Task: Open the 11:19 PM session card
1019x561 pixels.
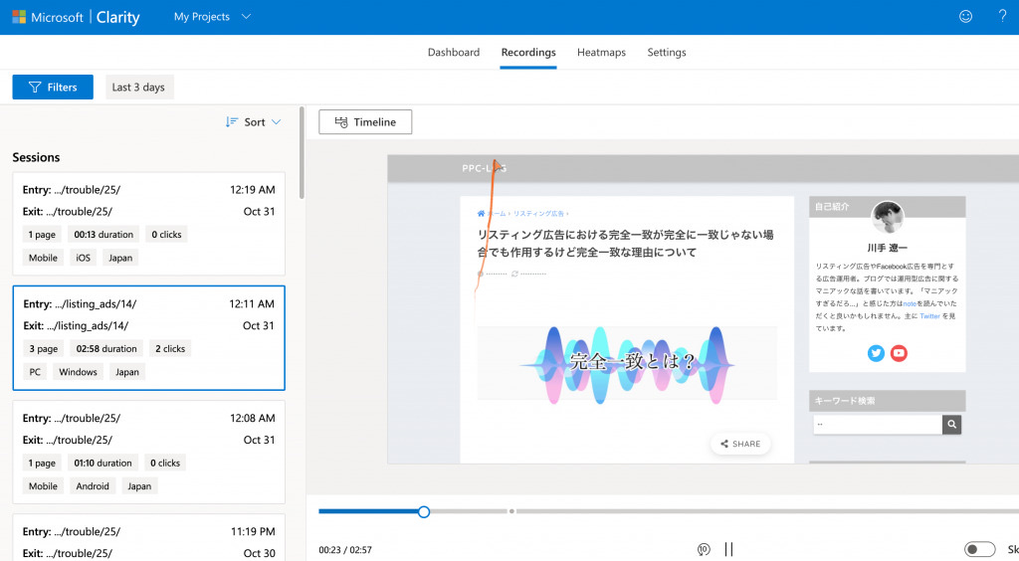Action: pos(149,537)
